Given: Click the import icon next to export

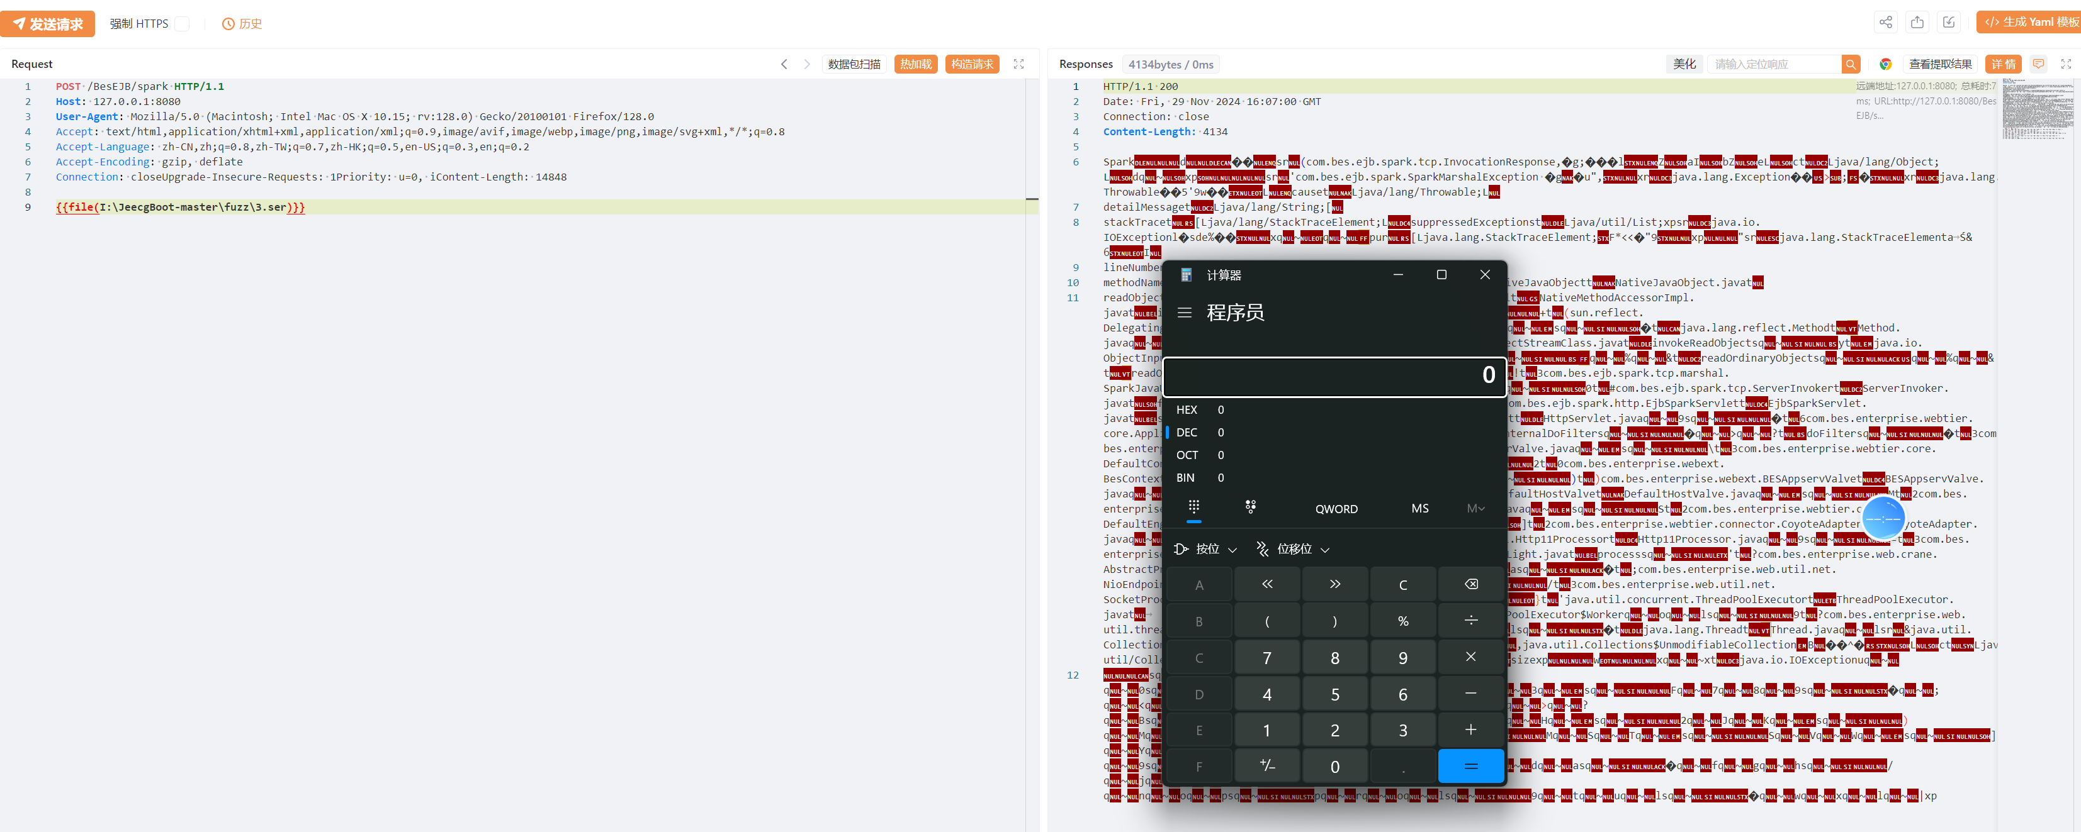Looking at the screenshot, I should tap(1949, 23).
